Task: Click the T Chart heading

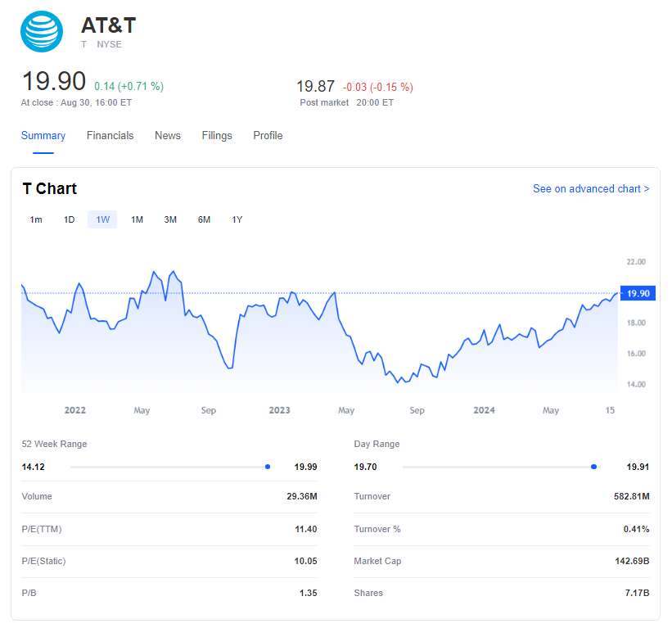Action: coord(50,189)
